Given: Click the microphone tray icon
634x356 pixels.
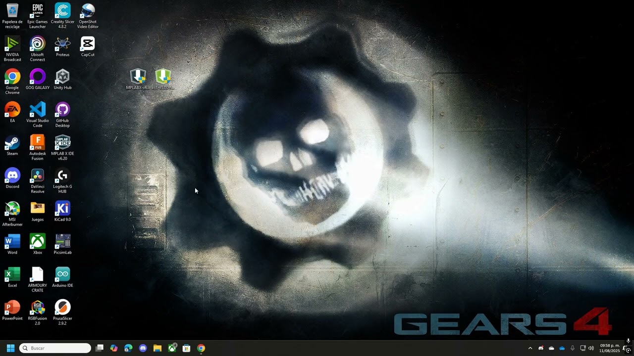Looking at the screenshot, I should [x=573, y=348].
